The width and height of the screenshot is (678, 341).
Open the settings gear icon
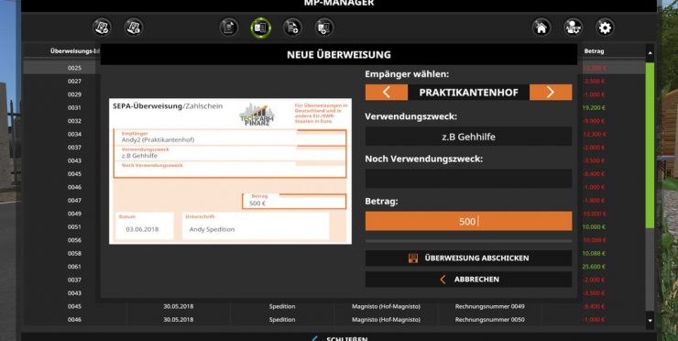coord(605,27)
